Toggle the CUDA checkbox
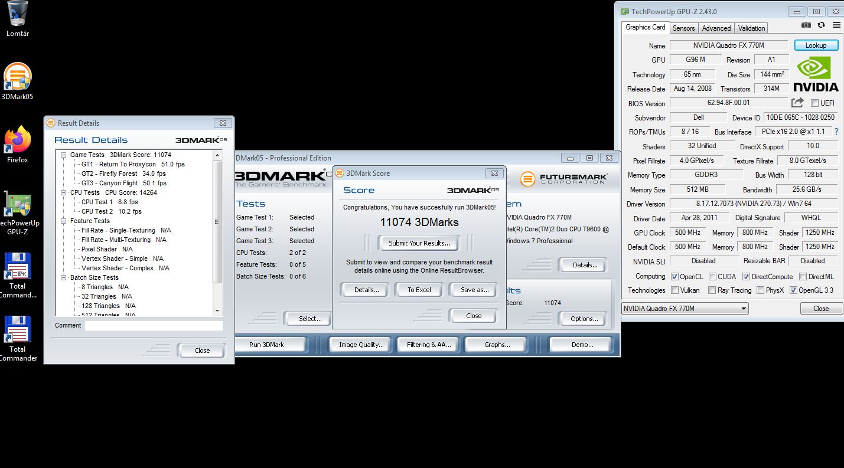 (712, 276)
